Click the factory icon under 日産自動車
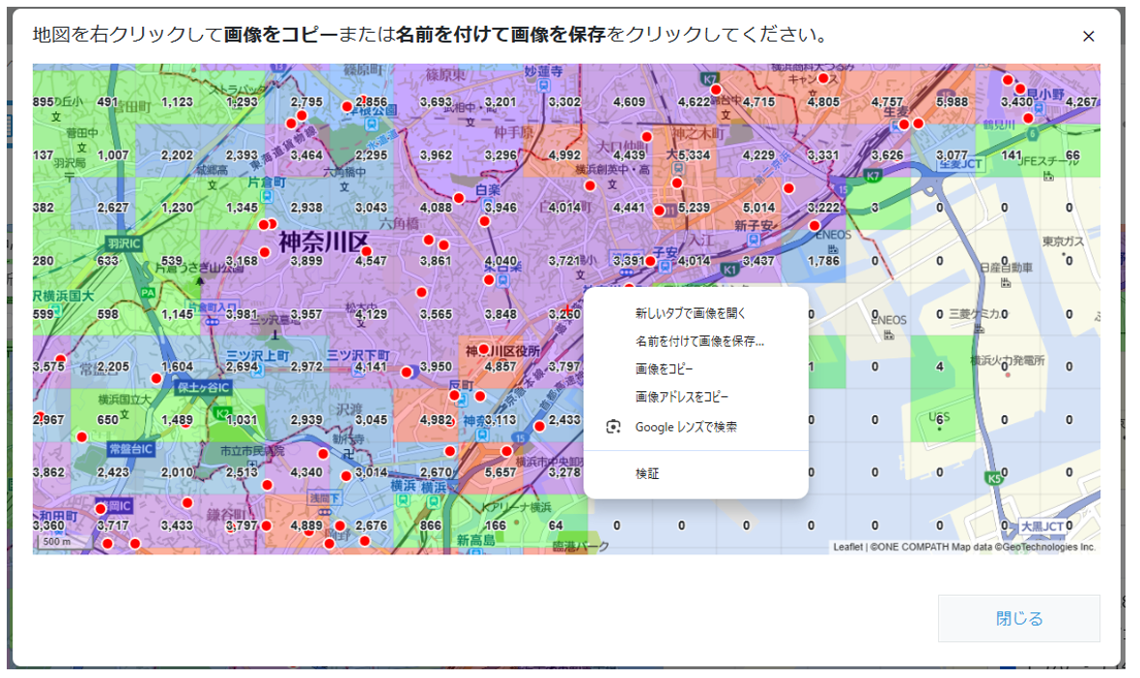 1006,282
